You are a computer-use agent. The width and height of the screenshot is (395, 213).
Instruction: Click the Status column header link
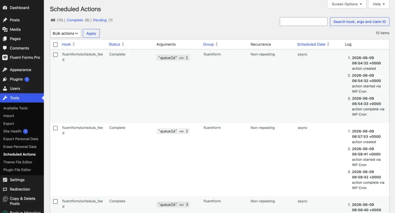[x=114, y=44]
